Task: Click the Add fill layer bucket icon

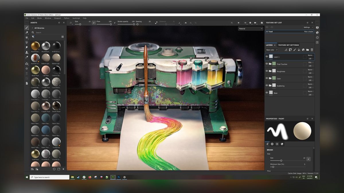Action: point(299,50)
